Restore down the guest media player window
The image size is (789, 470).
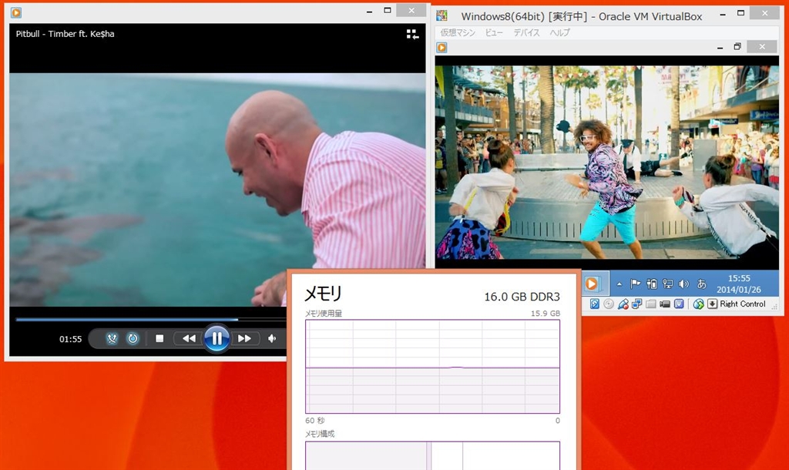[737, 47]
